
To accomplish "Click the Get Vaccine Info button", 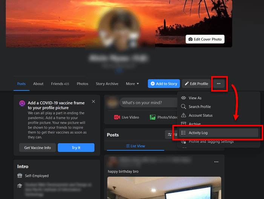I will tap(37, 148).
